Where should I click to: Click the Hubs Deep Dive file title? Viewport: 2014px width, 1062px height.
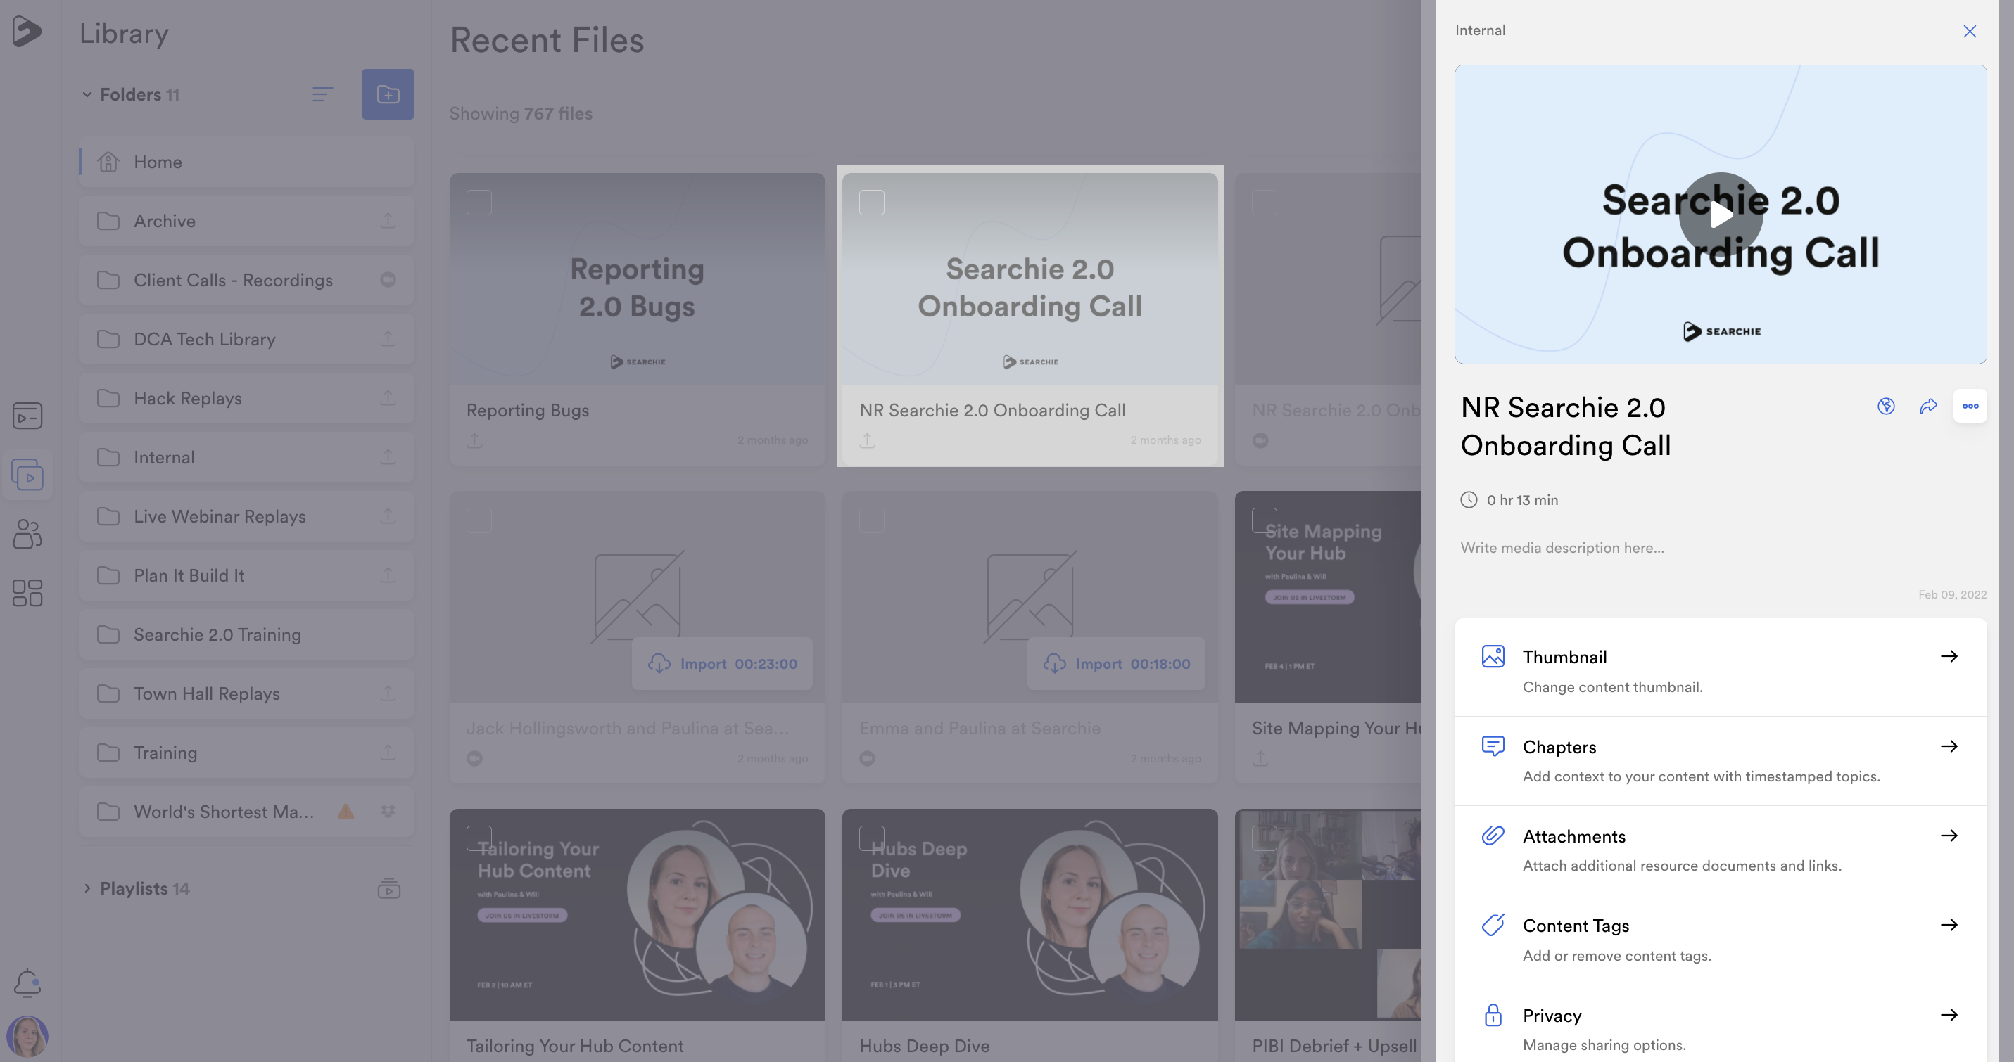coord(924,1046)
